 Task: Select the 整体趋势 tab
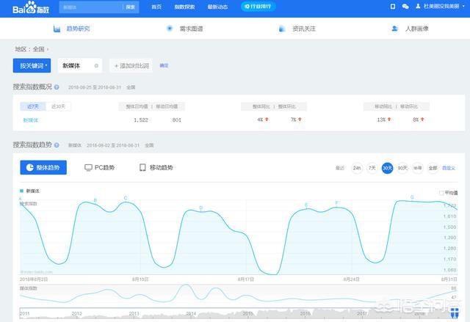pos(43,167)
